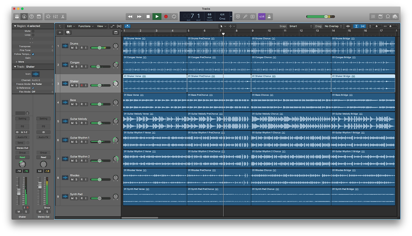Click the add new track plus button

pos(60,32)
